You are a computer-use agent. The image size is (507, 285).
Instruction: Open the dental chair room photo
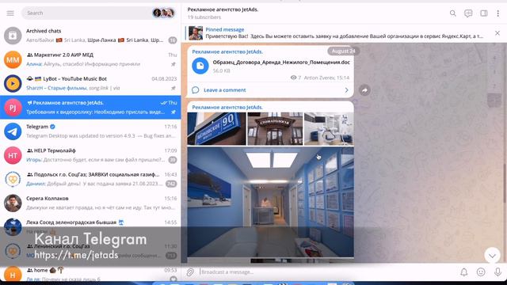[329, 128]
